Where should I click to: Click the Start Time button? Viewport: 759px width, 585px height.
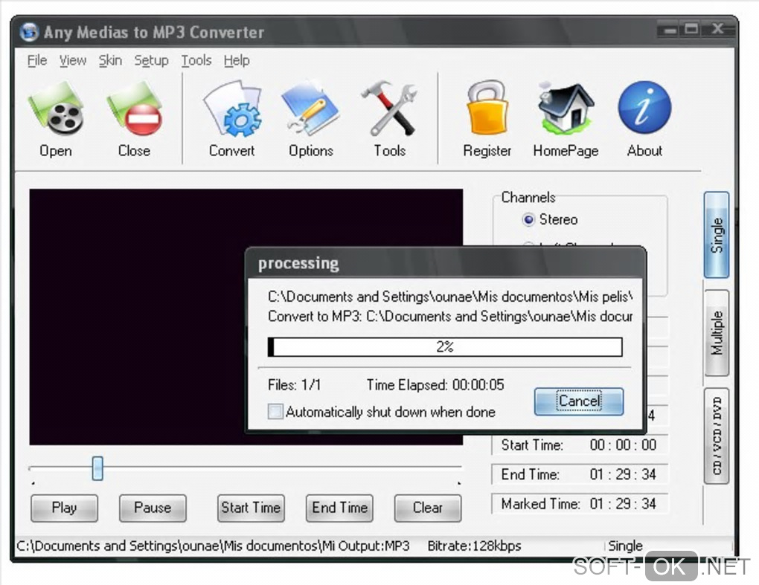click(x=251, y=508)
